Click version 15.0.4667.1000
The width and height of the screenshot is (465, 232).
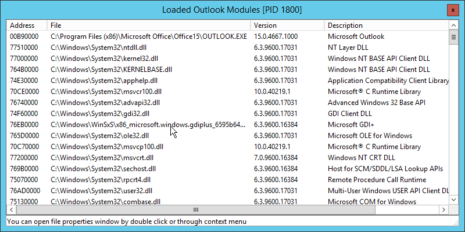276,37
